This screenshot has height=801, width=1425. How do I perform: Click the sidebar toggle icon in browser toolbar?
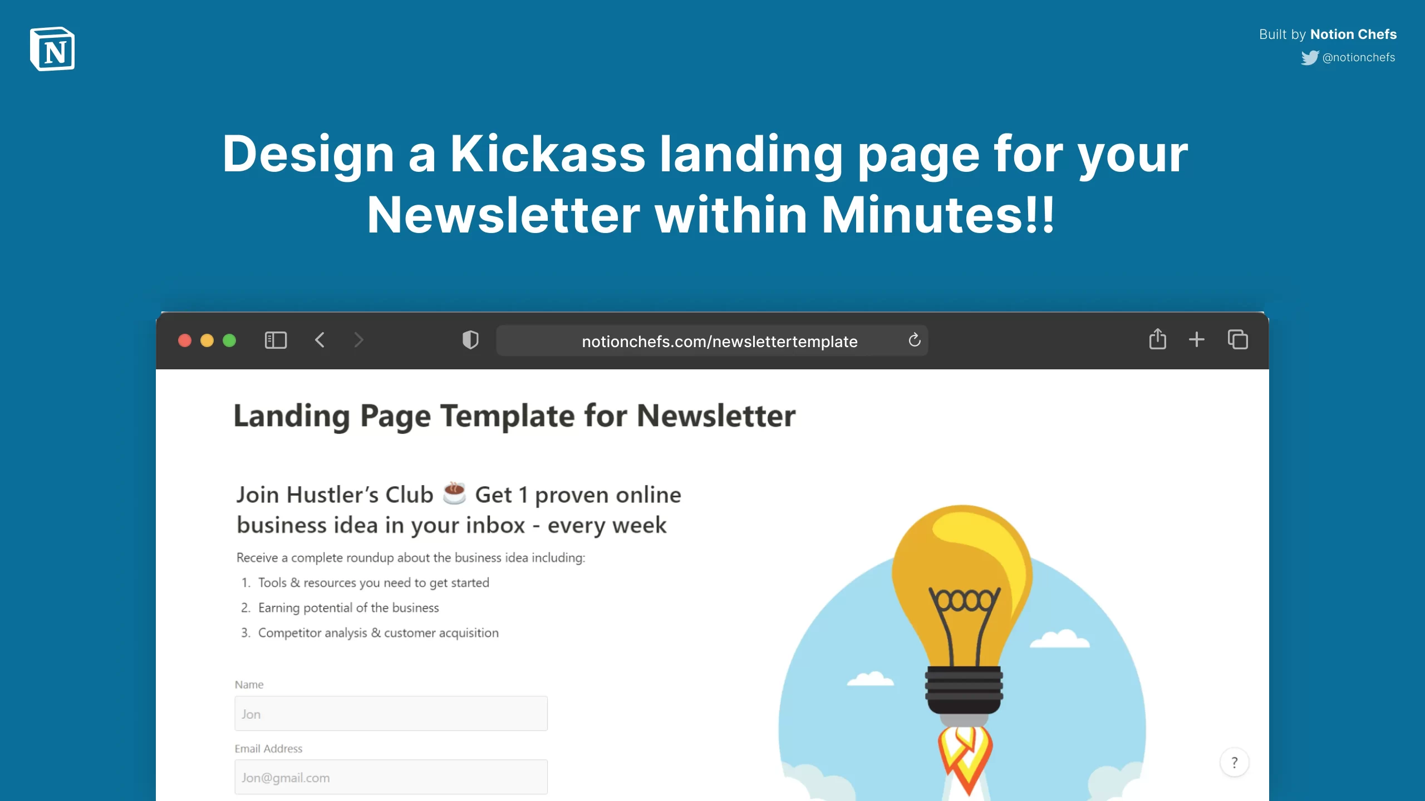(x=276, y=339)
